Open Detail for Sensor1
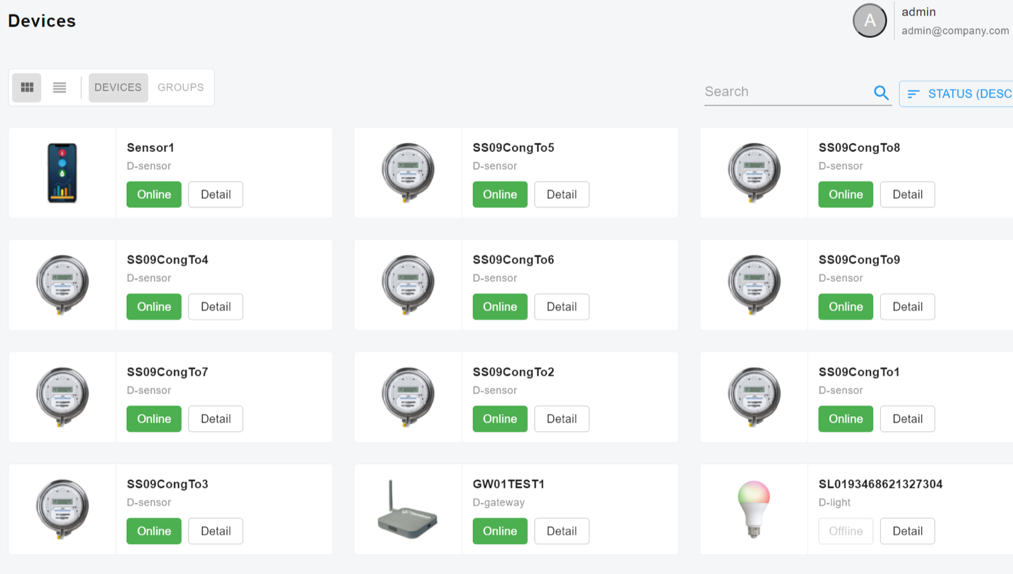This screenshot has width=1013, height=574. tap(216, 195)
